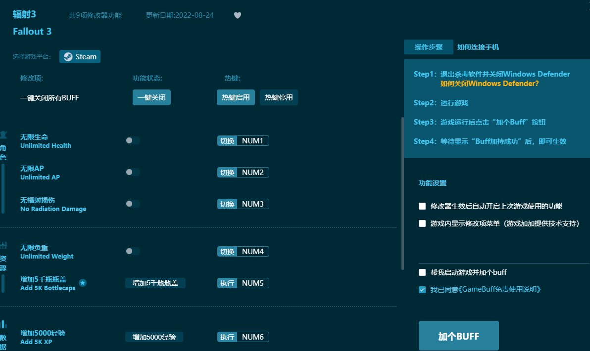Screen dimensions: 590x351
Task: Check launch game and add buff option
Action: pyautogui.click(x=422, y=272)
